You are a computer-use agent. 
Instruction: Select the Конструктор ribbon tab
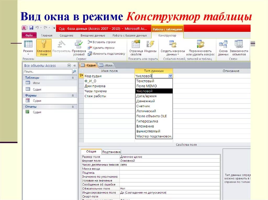tap(167, 35)
